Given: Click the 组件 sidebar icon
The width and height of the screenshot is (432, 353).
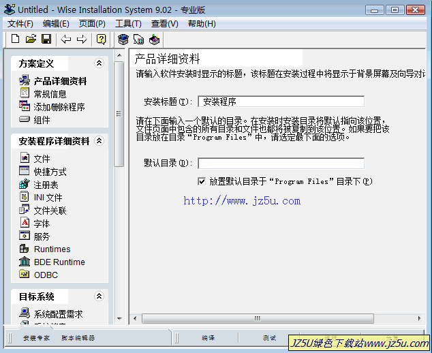Looking at the screenshot, I should coord(25,119).
